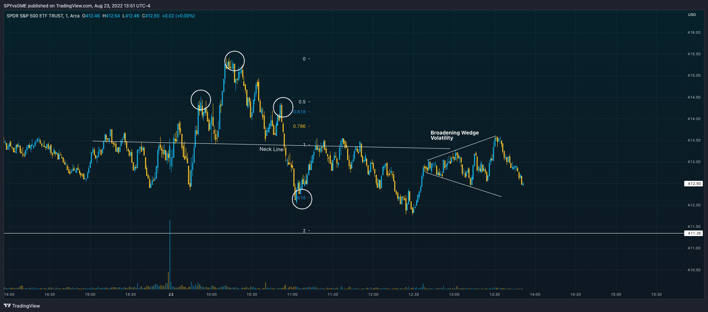Screen dimensions: 708x312
Task: Click the bold 23 date marker
Action: tap(171, 295)
